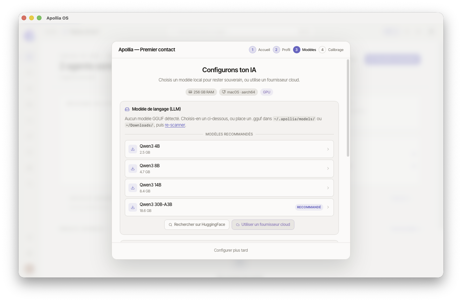Click the cloud icon on cloud provider button
The height and width of the screenshot is (302, 462).
tap(238, 225)
